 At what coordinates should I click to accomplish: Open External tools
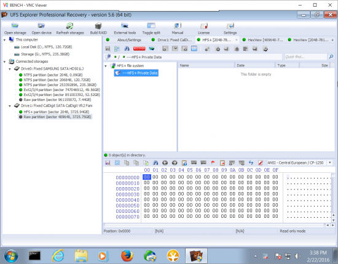coord(125,28)
